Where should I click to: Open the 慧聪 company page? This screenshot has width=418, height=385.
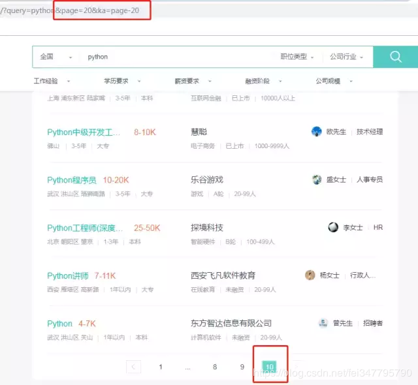point(199,132)
